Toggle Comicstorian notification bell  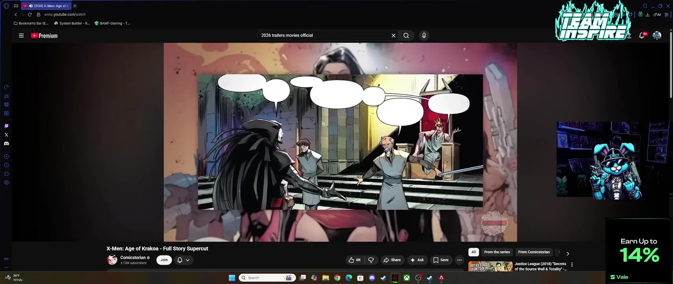(x=180, y=260)
